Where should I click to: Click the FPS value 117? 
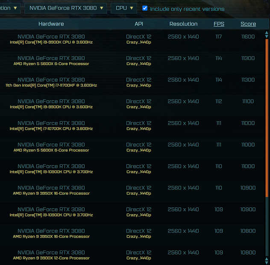(x=219, y=37)
